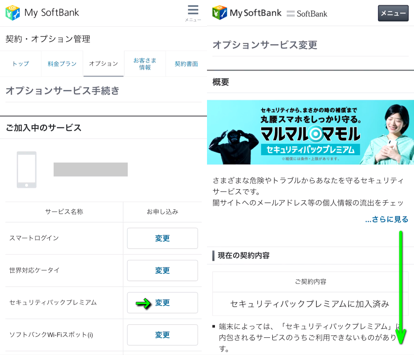Click the My SoftBank cube logo in right screen
This screenshot has height=355, width=414.
point(220,13)
